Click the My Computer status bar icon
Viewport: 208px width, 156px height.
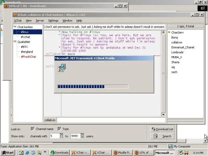[171, 146]
